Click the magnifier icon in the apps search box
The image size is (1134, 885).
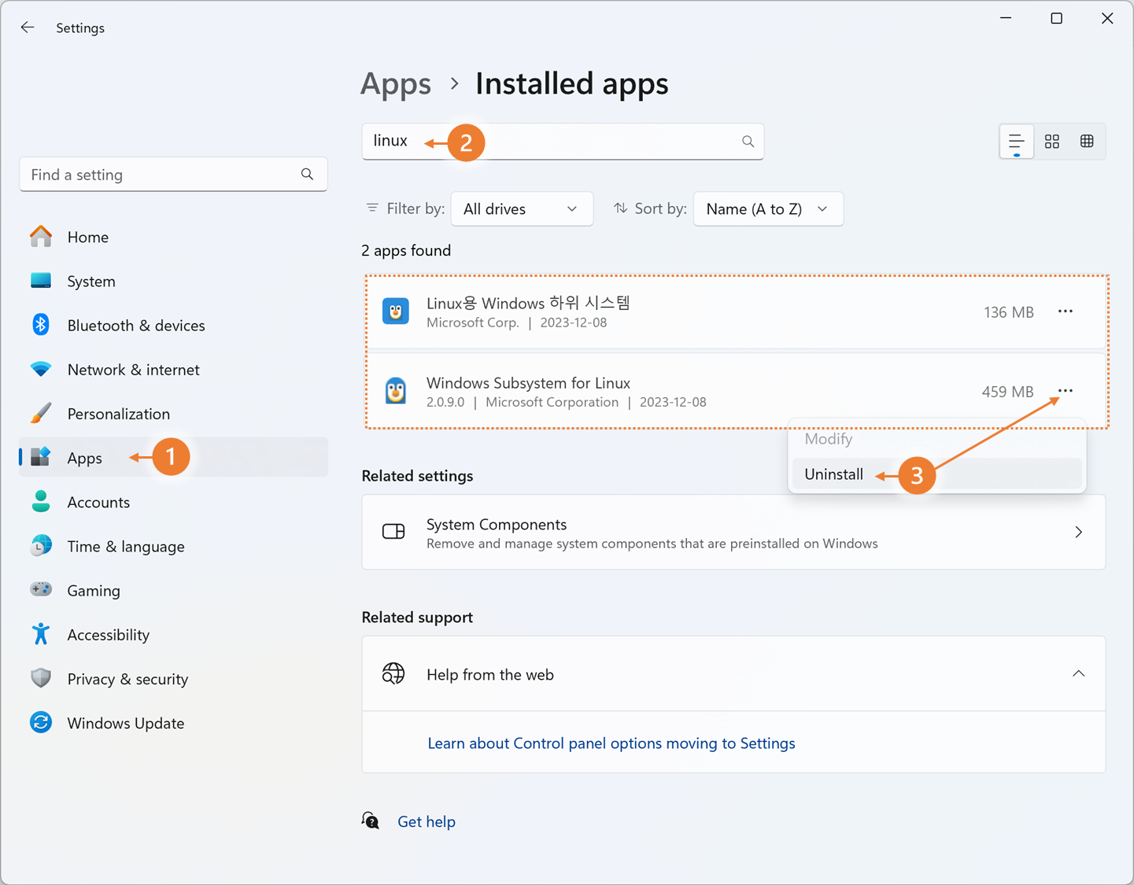coord(748,142)
